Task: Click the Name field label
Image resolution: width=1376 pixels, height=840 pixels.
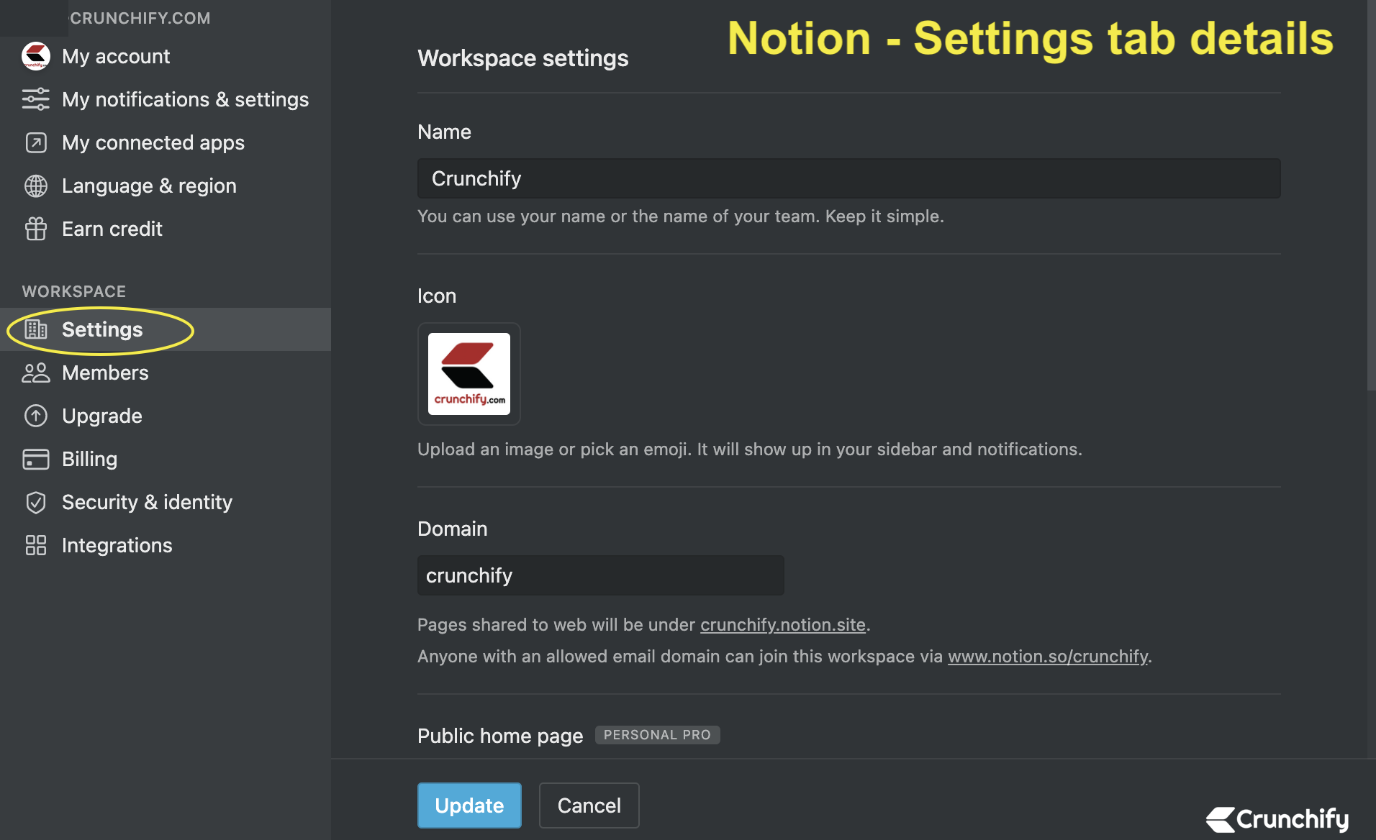Action: click(x=444, y=132)
